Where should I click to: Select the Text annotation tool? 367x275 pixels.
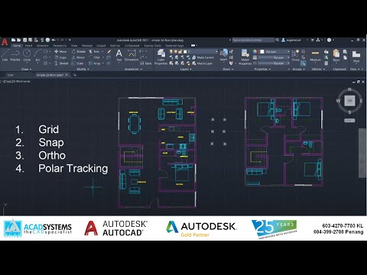coord(119,55)
